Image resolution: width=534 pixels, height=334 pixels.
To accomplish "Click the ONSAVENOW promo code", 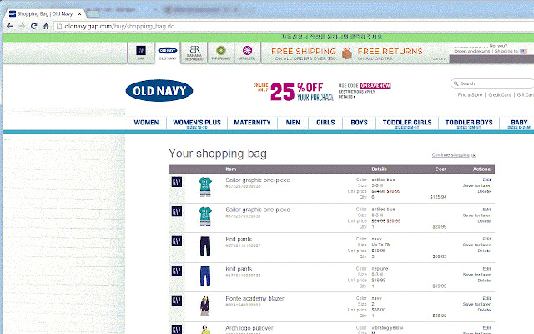I will [x=375, y=85].
